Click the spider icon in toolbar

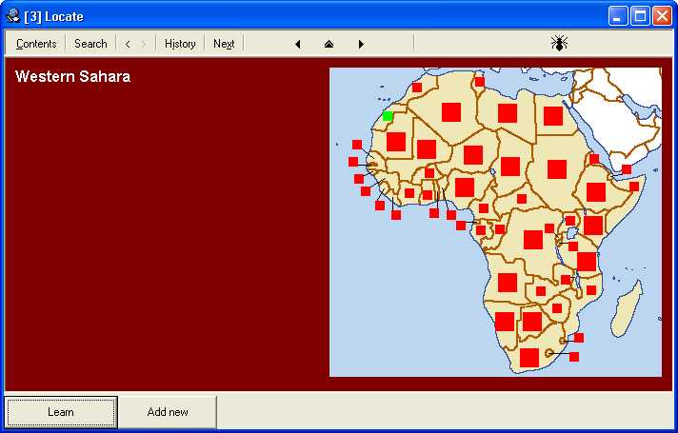pos(559,43)
